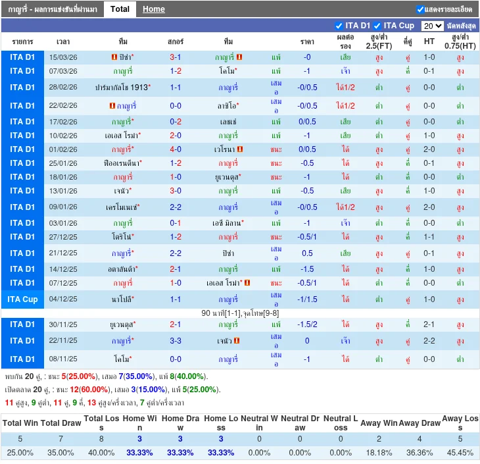Uncheck the ITA Cup filter checkbox
This screenshot has width=480, height=464.
[x=377, y=26]
